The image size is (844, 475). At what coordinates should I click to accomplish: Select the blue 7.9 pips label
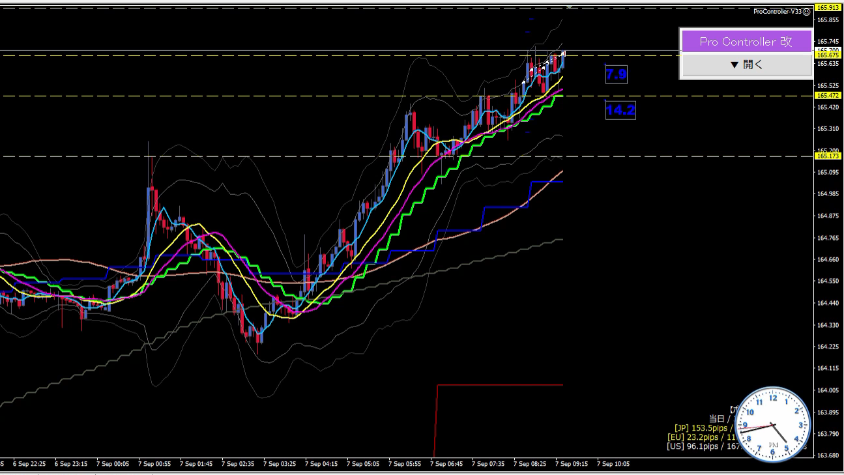pyautogui.click(x=616, y=75)
